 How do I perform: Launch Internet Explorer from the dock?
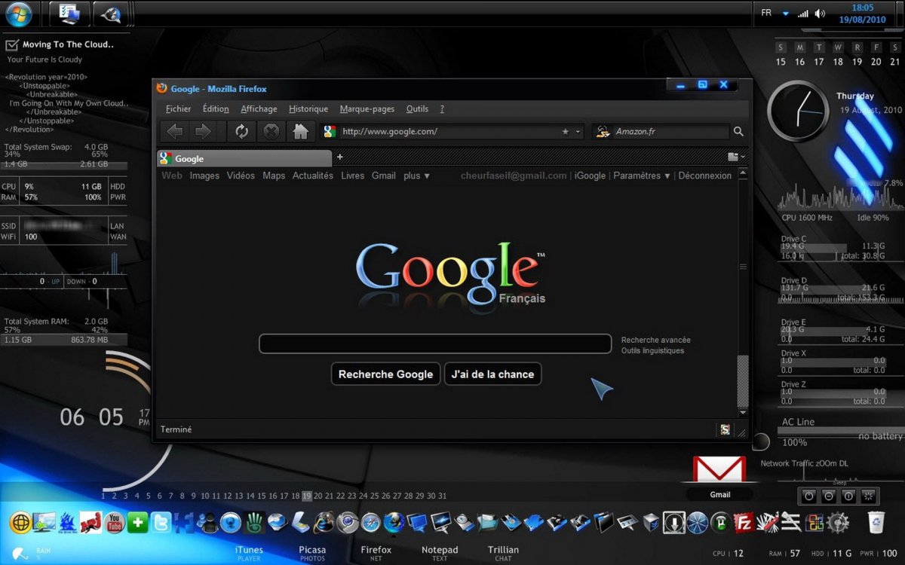point(324,522)
